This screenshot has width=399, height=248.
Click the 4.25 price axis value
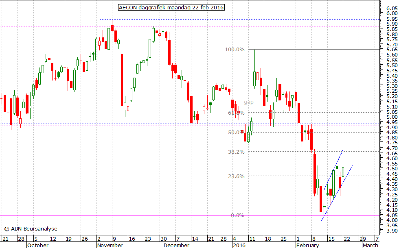392,194
